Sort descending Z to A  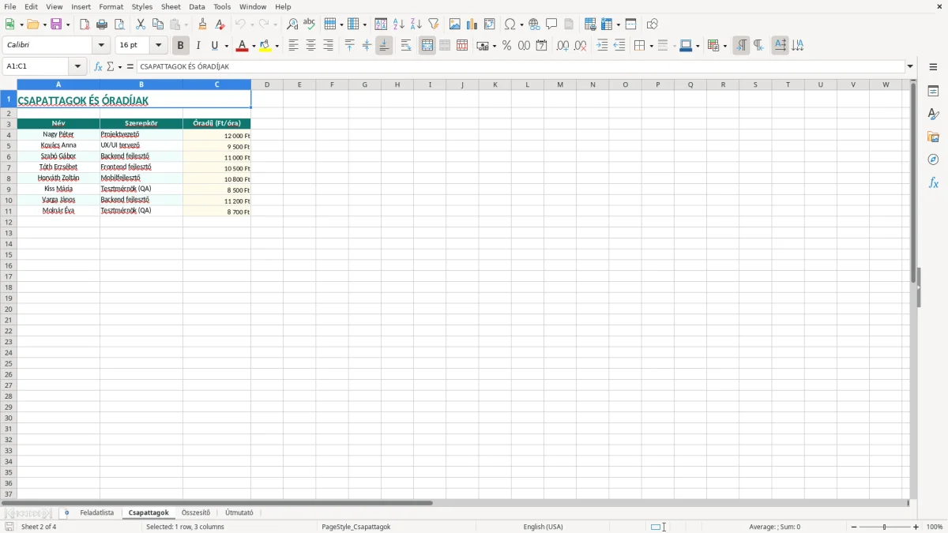[416, 24]
